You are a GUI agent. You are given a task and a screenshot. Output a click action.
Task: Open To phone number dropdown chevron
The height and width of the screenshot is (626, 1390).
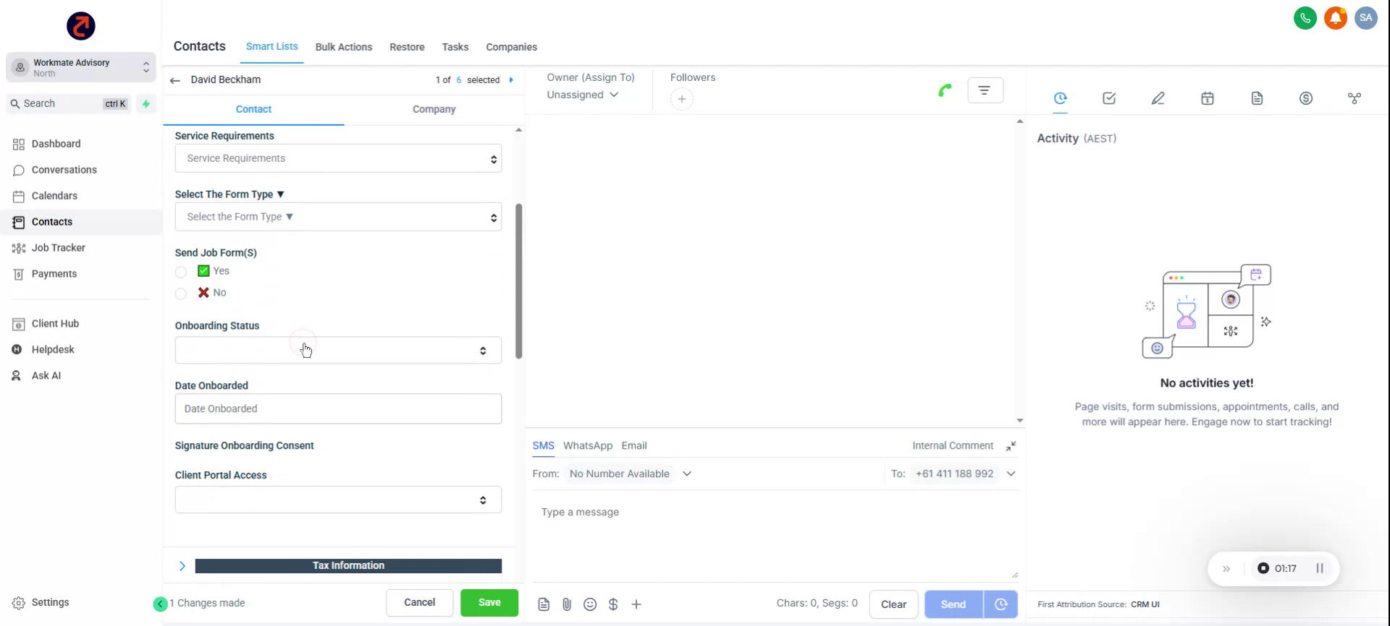coord(1011,474)
